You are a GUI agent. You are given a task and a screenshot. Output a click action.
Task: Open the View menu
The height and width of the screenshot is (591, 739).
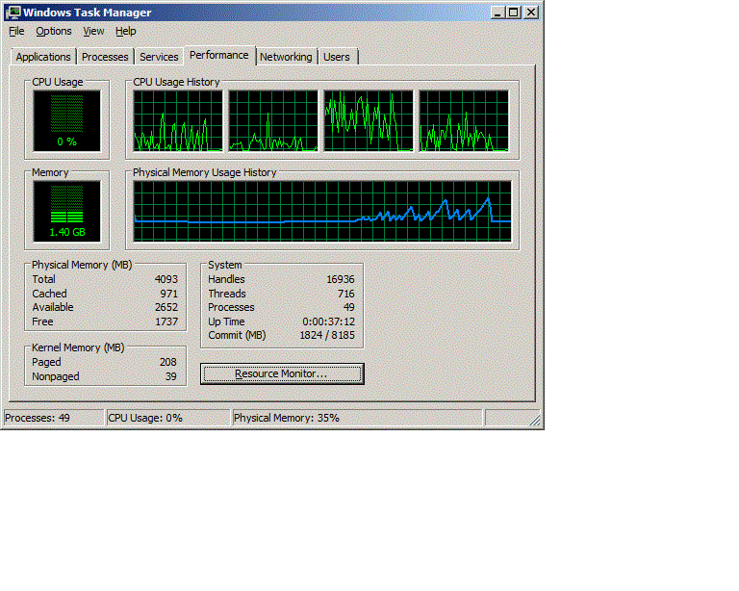(93, 31)
